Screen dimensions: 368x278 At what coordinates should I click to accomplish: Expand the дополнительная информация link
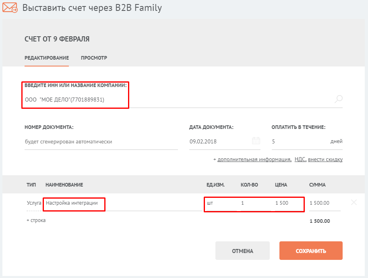click(x=254, y=160)
